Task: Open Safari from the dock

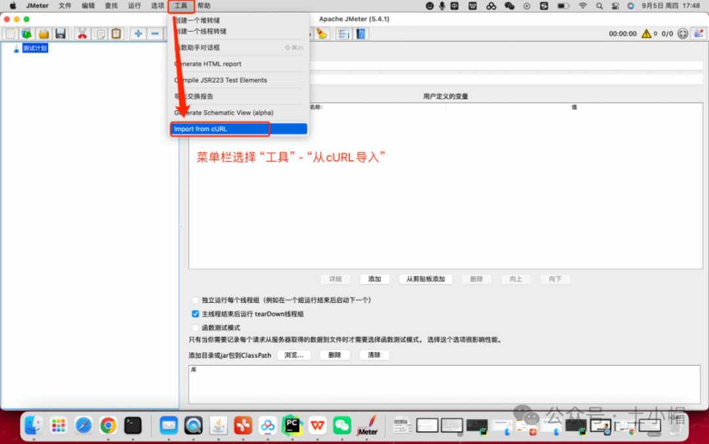Action: (83, 426)
